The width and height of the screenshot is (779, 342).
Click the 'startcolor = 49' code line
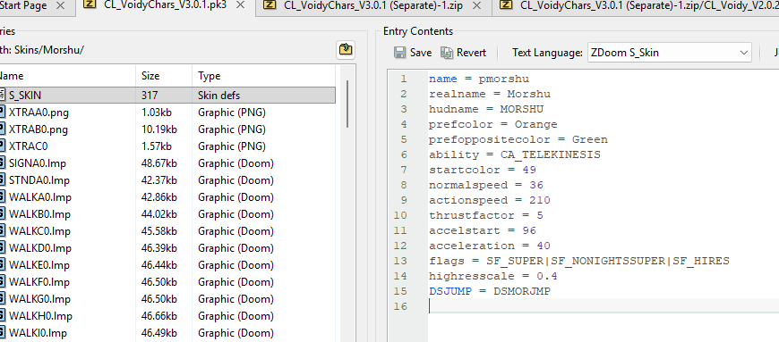pyautogui.click(x=483, y=170)
